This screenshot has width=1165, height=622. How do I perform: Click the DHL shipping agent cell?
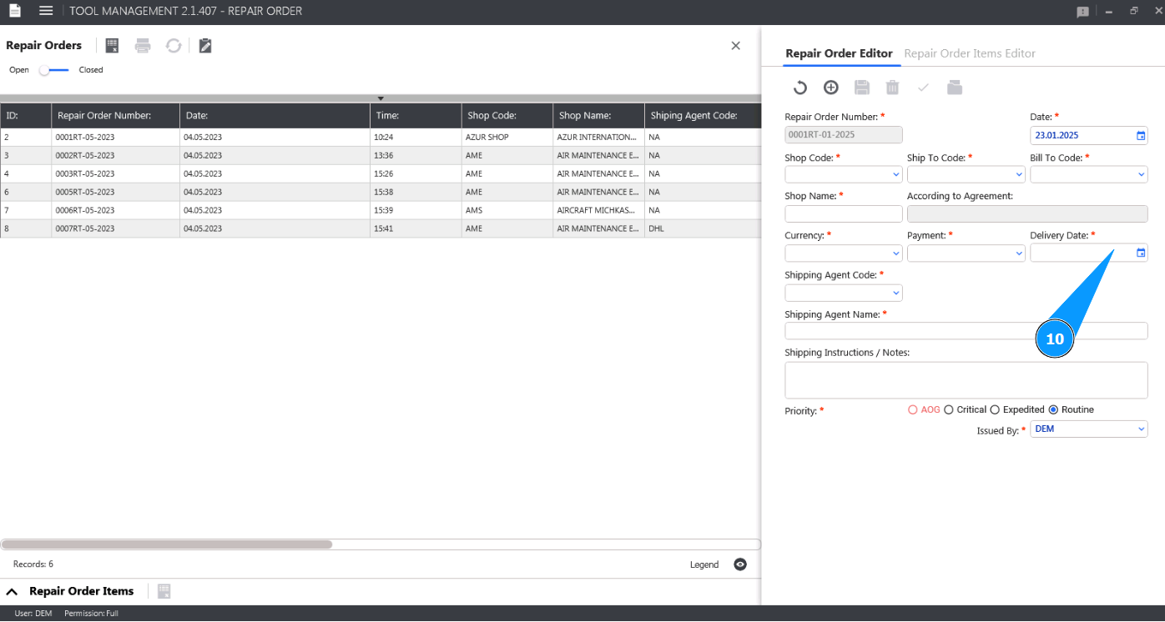point(703,228)
